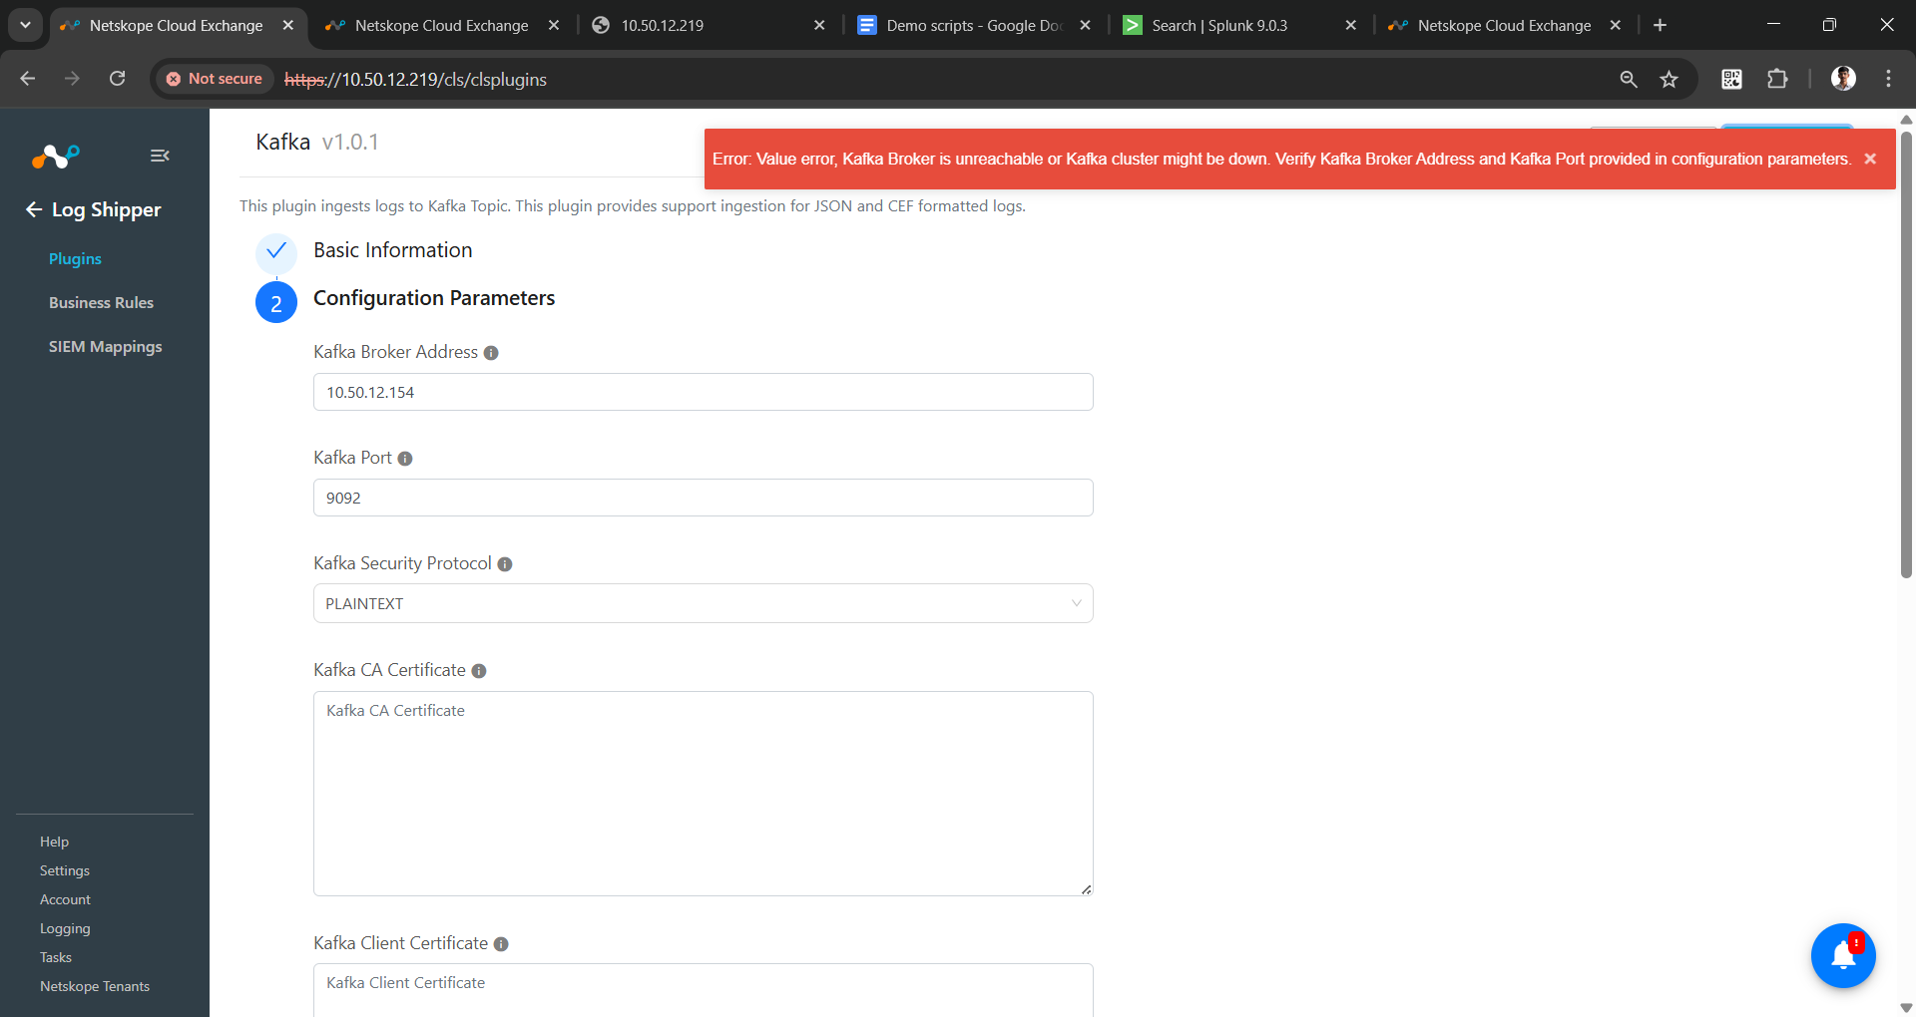Screen dimensions: 1916x1017
Task: Click the browser back arrow
Action: click(28, 79)
